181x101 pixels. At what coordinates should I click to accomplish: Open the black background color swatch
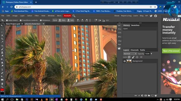point(2,93)
